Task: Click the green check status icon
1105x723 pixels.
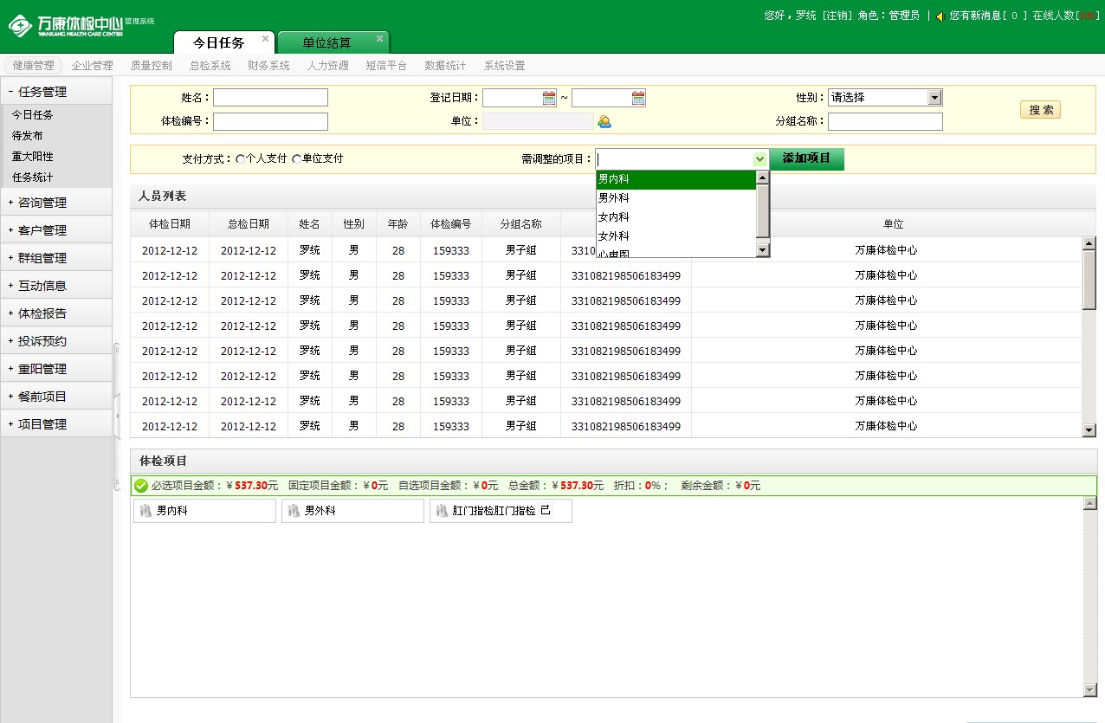Action: [x=141, y=486]
